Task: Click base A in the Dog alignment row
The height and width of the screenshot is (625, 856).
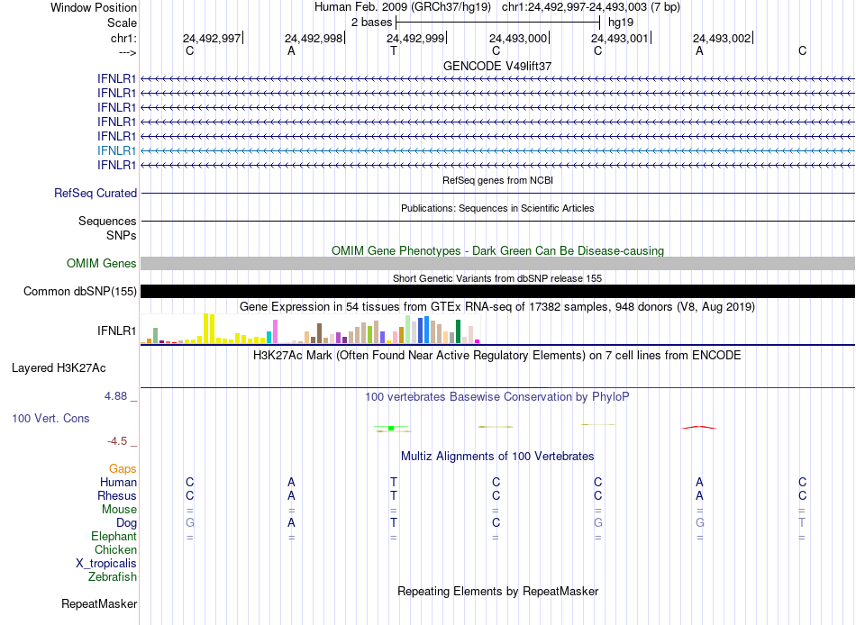Action: pos(292,523)
